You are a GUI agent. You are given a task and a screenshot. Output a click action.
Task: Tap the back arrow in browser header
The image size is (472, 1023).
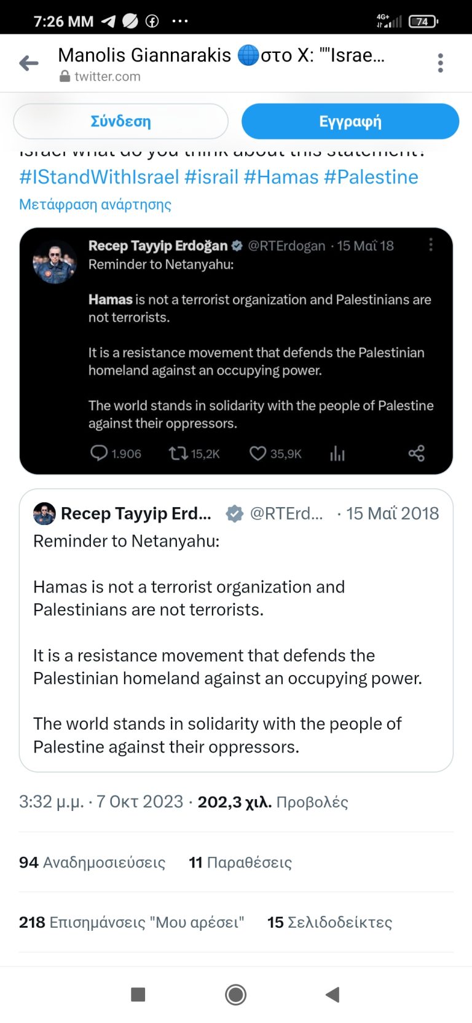[x=29, y=63]
